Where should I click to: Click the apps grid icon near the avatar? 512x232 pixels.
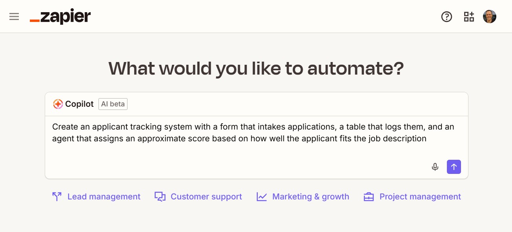click(468, 16)
